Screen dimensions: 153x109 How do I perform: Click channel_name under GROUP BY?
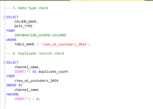[26, 90]
